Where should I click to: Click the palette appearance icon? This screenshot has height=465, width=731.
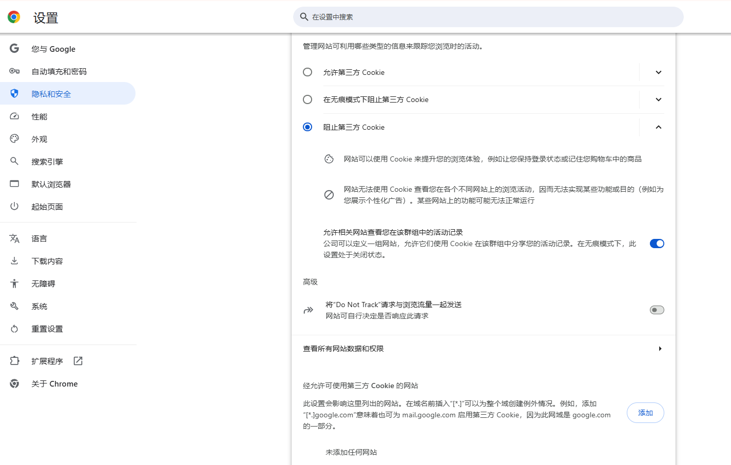14,139
